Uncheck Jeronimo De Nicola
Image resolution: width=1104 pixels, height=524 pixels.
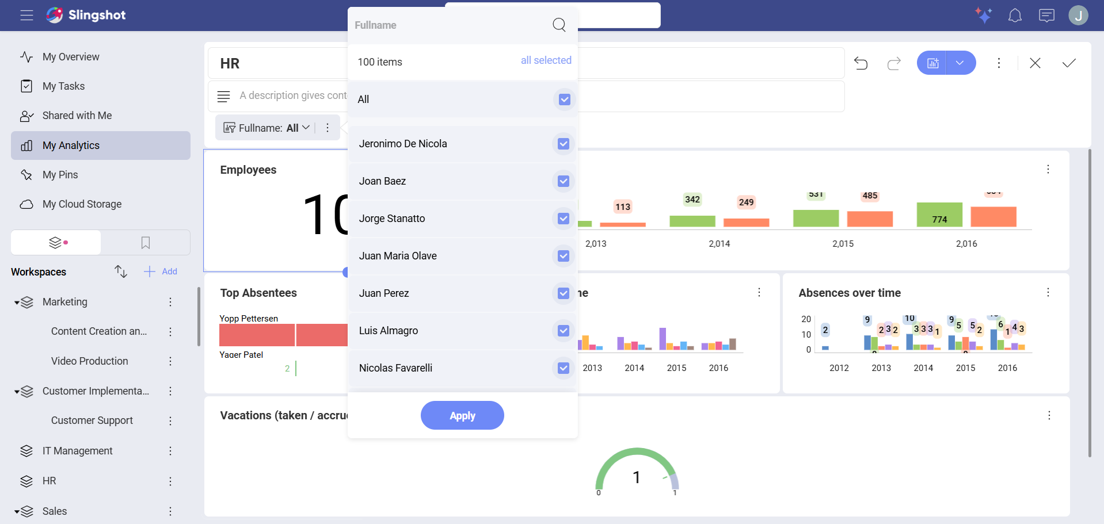tap(564, 144)
